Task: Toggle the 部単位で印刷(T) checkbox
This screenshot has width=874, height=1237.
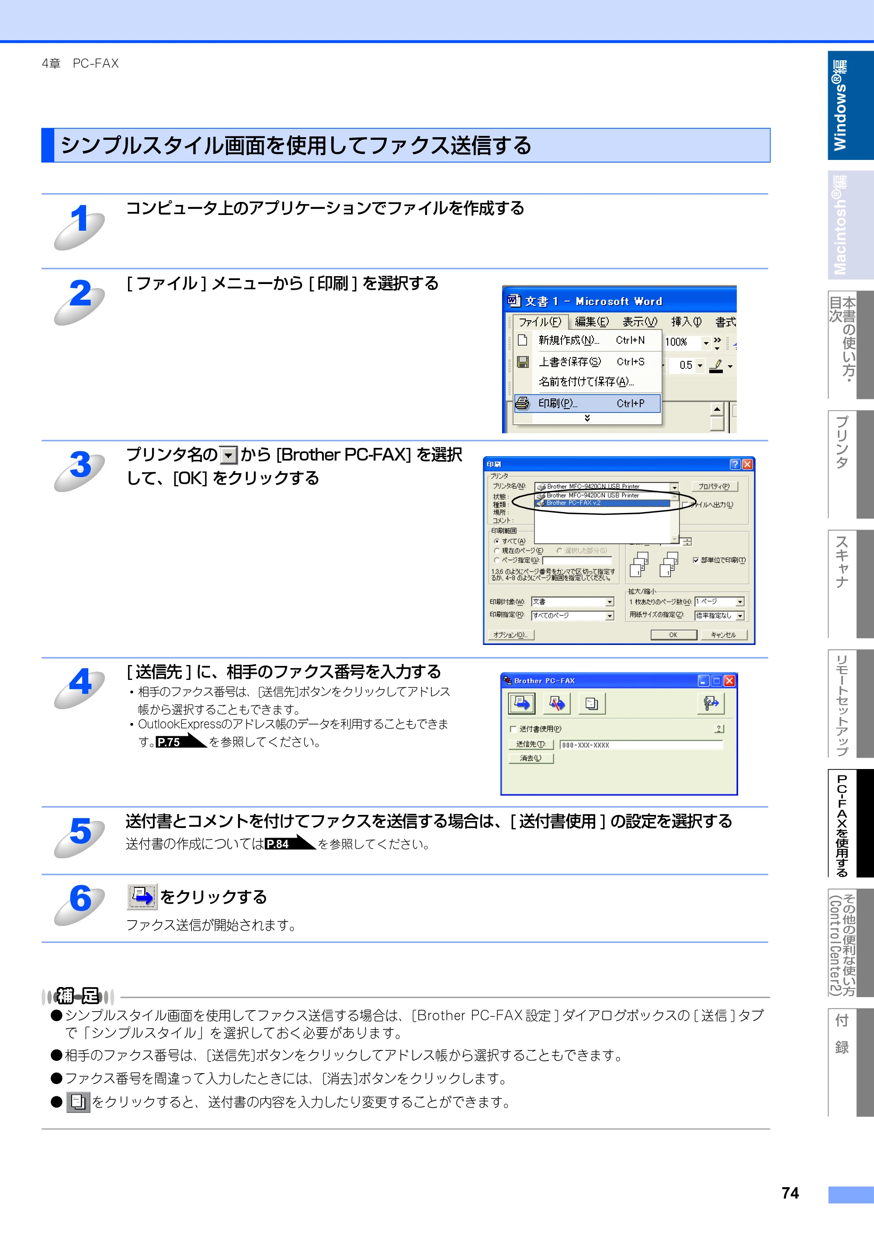Action: [696, 560]
